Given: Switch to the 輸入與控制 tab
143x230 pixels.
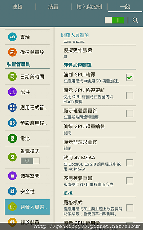Looking at the screenshot, I should [89, 7].
